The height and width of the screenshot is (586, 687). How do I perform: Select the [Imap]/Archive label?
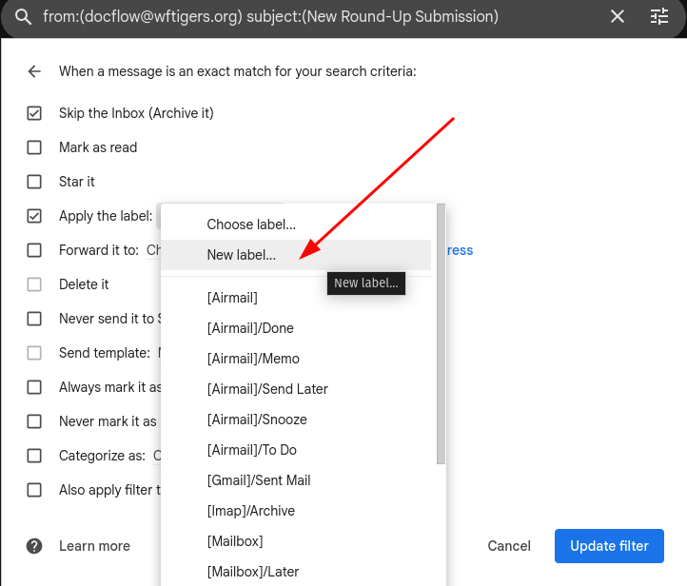[x=296, y=511]
